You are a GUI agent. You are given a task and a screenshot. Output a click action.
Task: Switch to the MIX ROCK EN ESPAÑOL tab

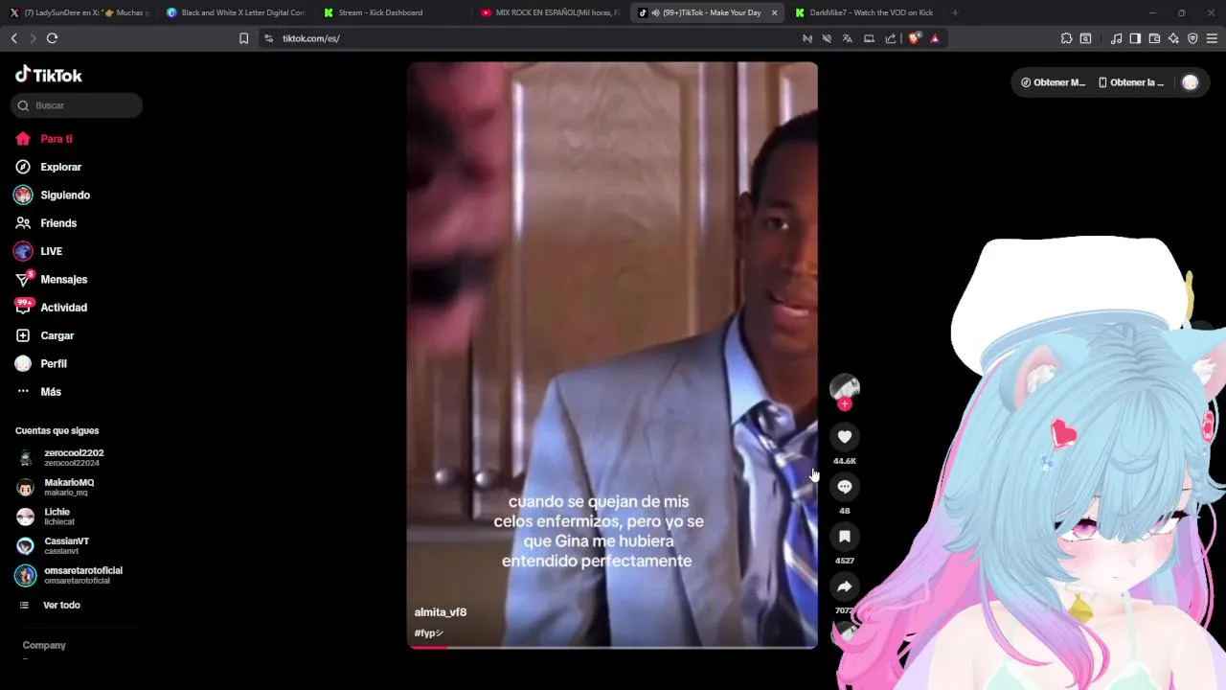pos(551,12)
